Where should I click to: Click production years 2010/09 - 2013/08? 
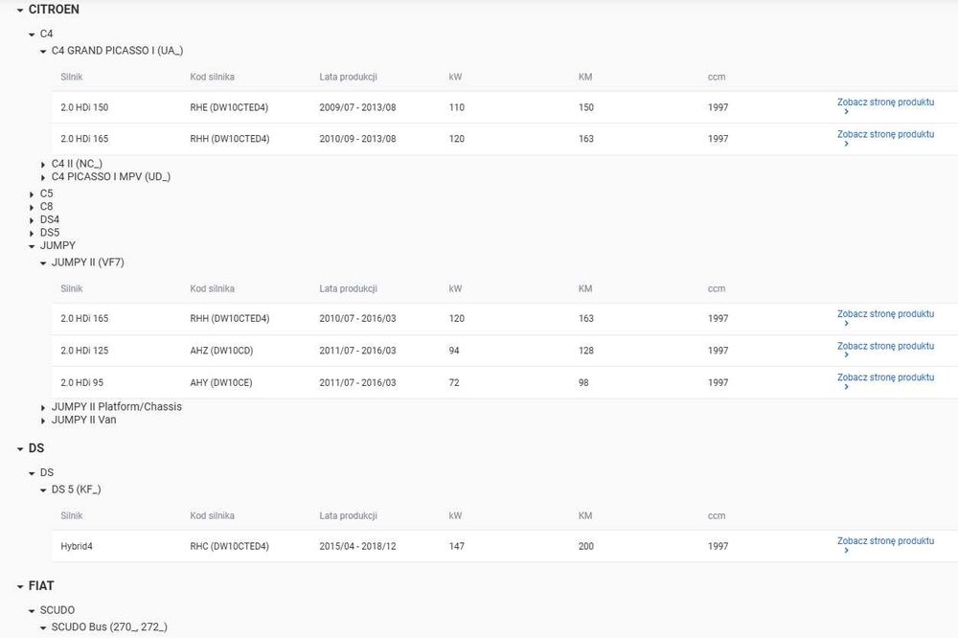tap(357, 139)
